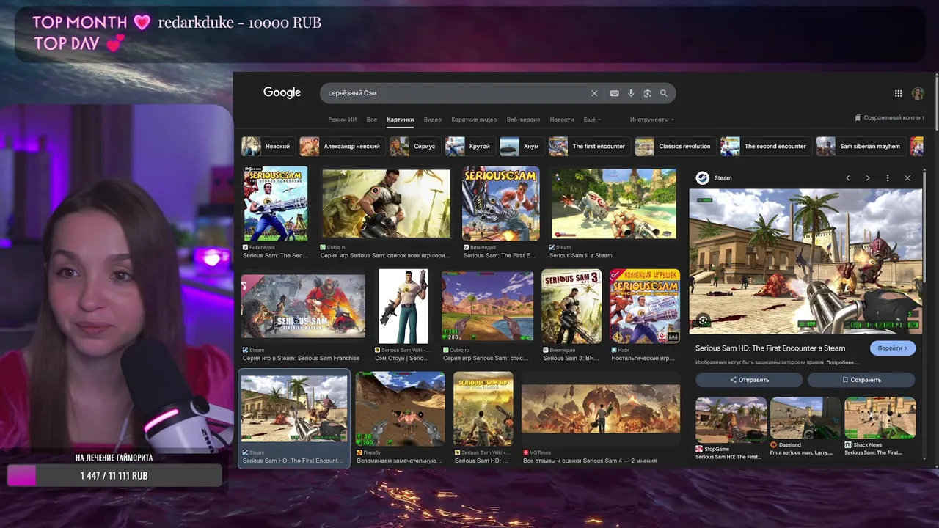Click Serious Sam HD: The First Encounter title
The height and width of the screenshot is (528, 939).
pos(770,348)
